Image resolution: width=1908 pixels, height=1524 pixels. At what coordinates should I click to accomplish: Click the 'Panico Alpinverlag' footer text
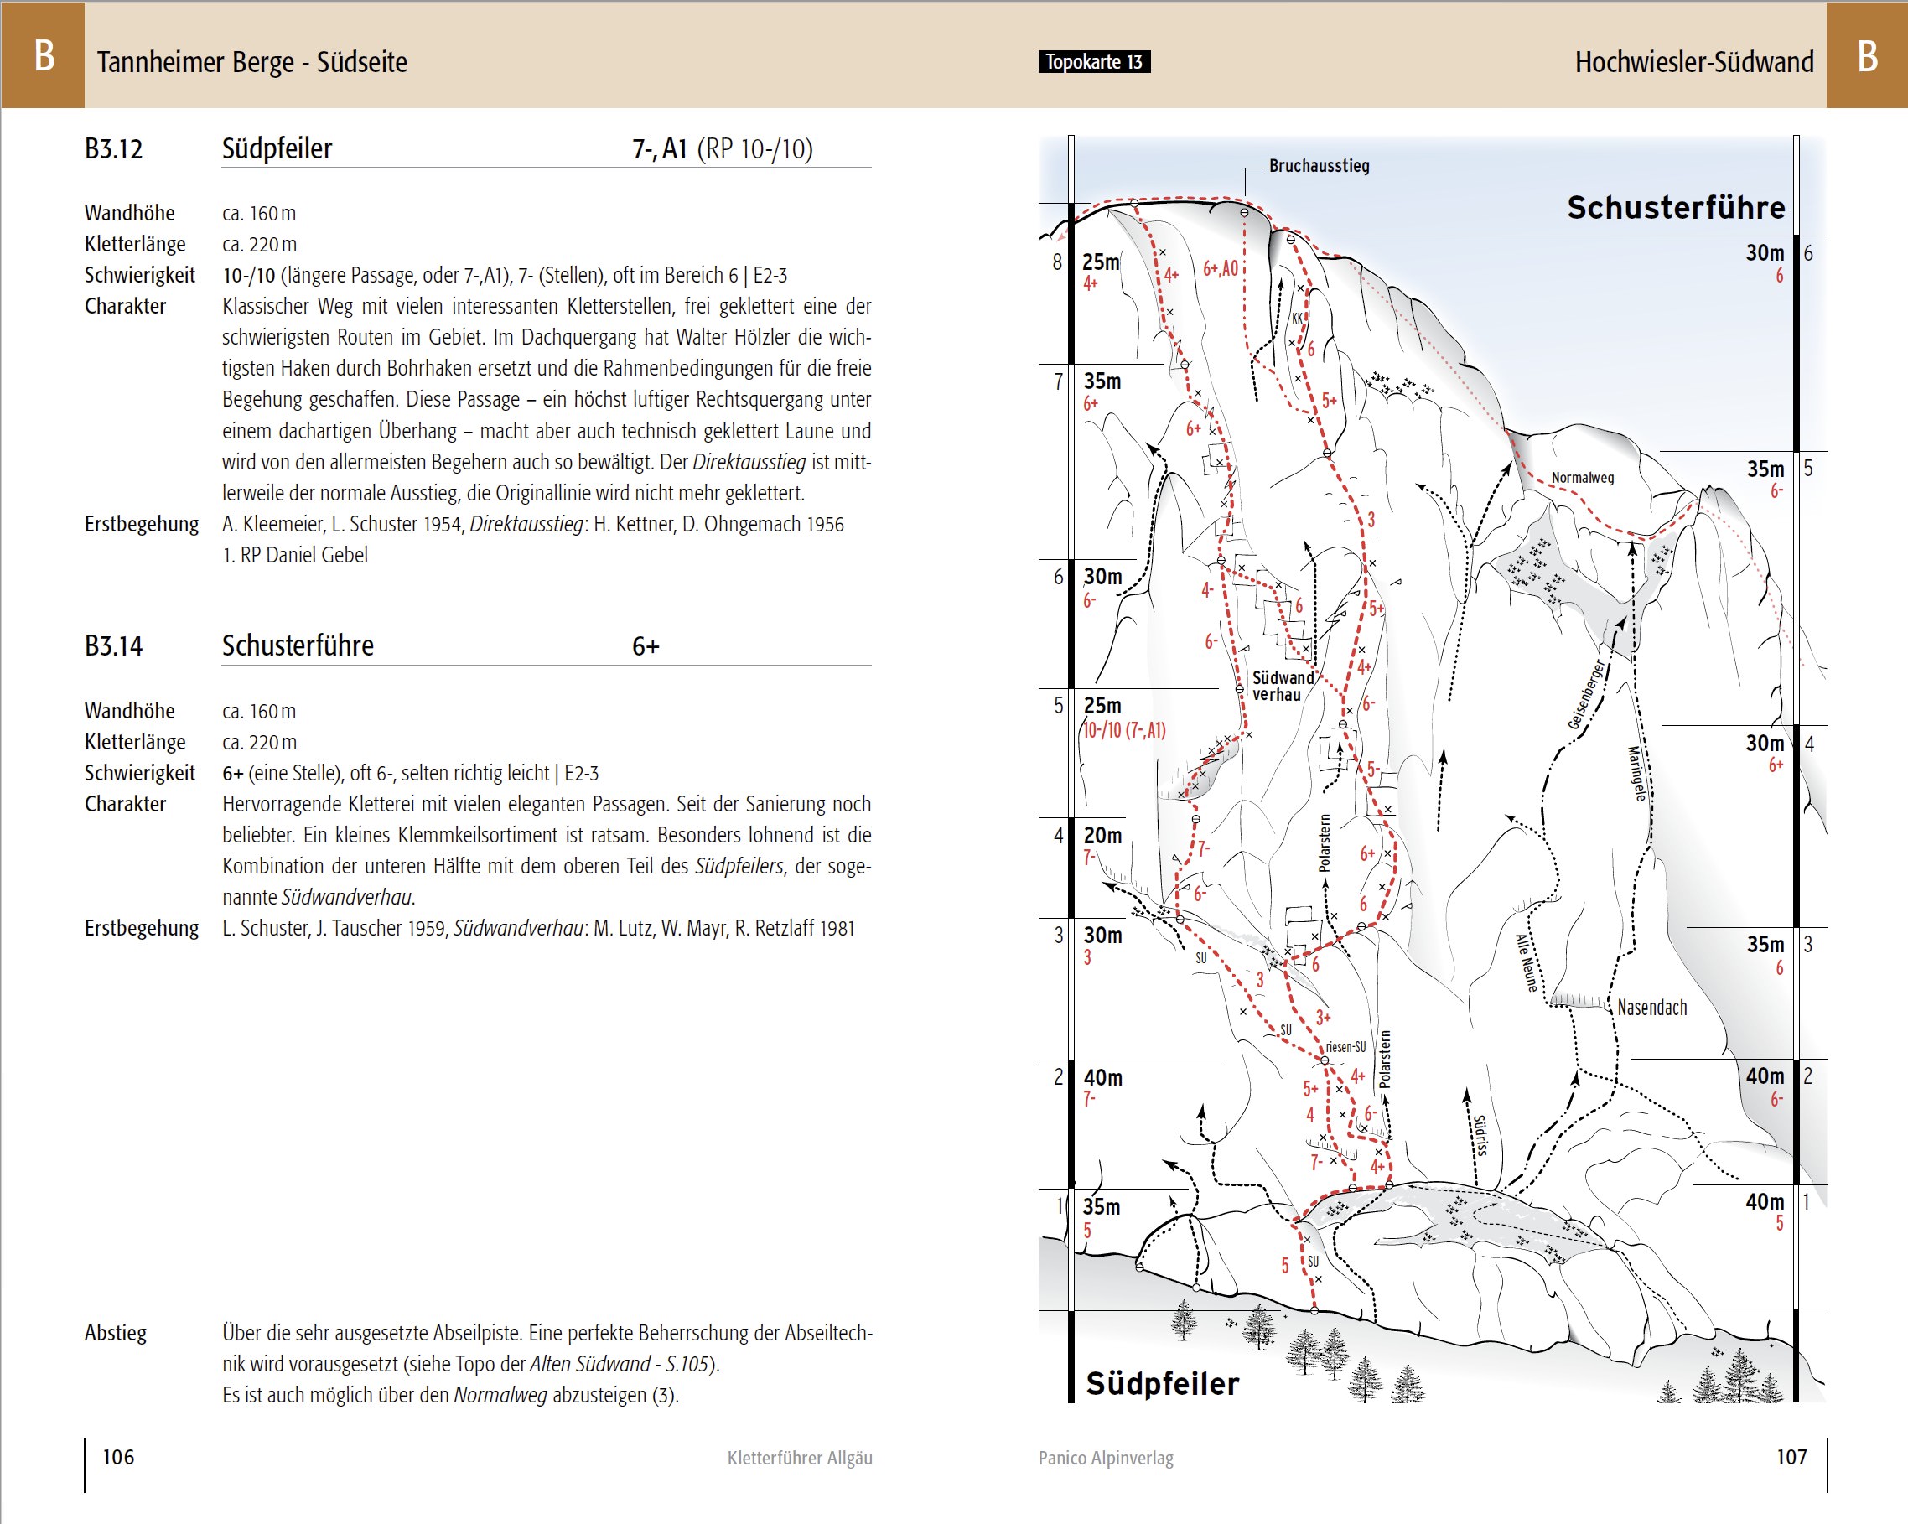(x=1106, y=1458)
